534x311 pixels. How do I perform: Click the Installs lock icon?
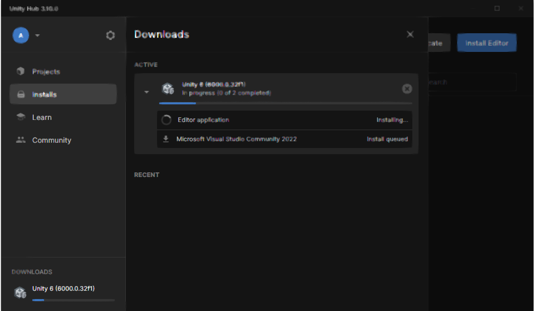[21, 94]
